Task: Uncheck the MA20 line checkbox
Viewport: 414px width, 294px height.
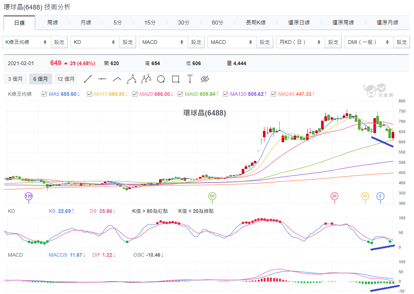Action: (135, 94)
